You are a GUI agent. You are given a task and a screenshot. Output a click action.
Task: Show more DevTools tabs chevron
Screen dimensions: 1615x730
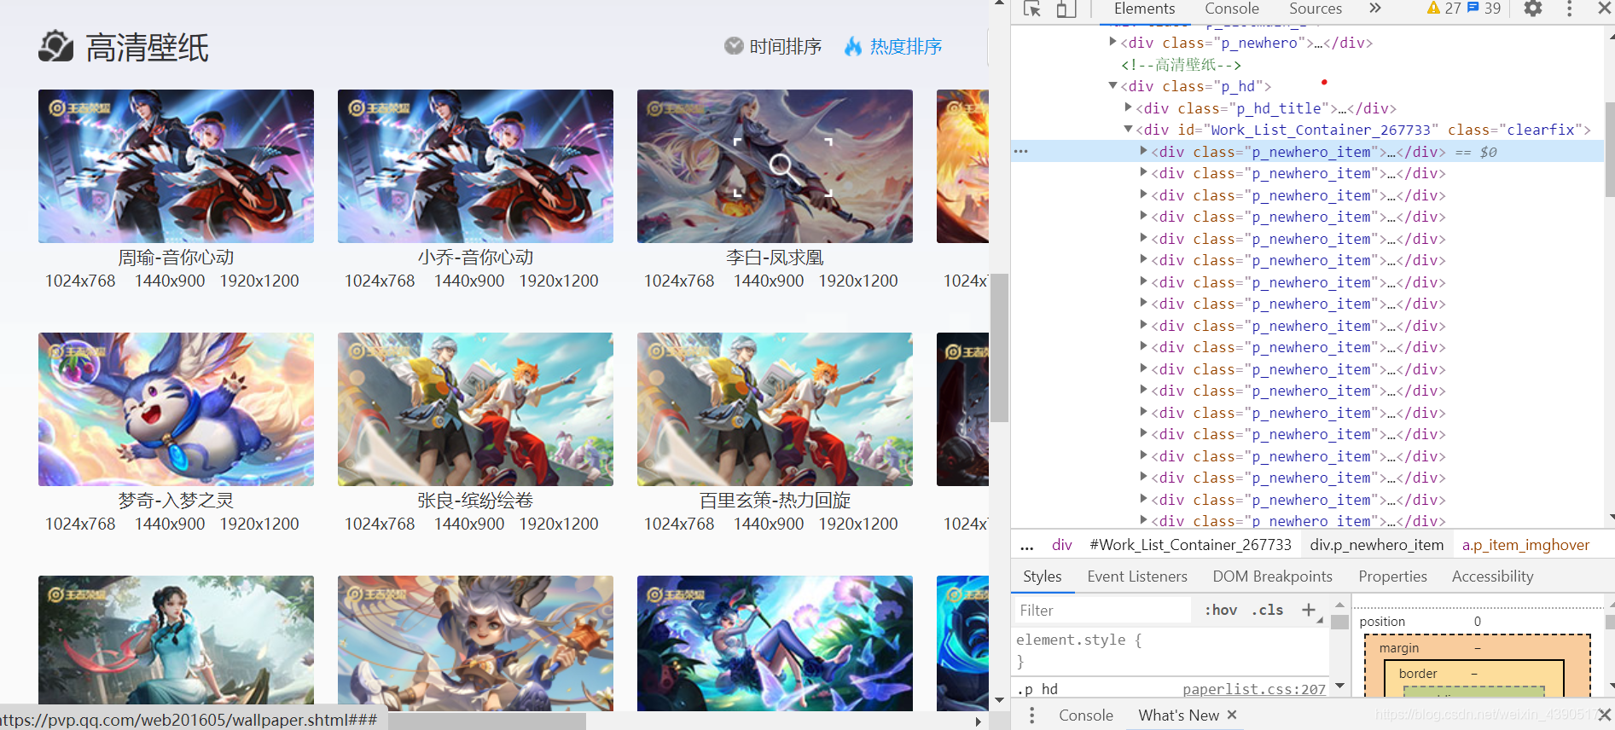coord(1374,9)
